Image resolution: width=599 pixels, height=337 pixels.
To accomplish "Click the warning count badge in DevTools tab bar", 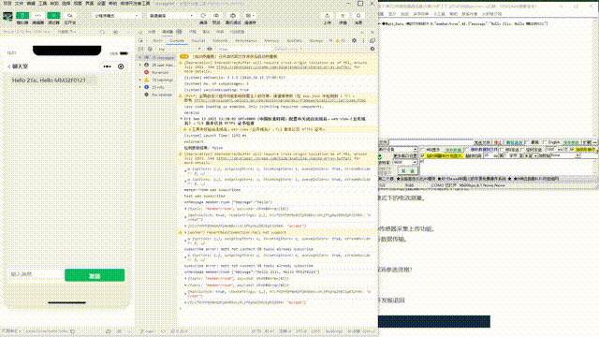I will tap(340, 40).
